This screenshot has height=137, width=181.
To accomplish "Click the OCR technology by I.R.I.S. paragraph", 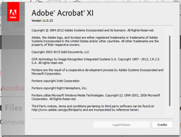I will click(96, 61).
